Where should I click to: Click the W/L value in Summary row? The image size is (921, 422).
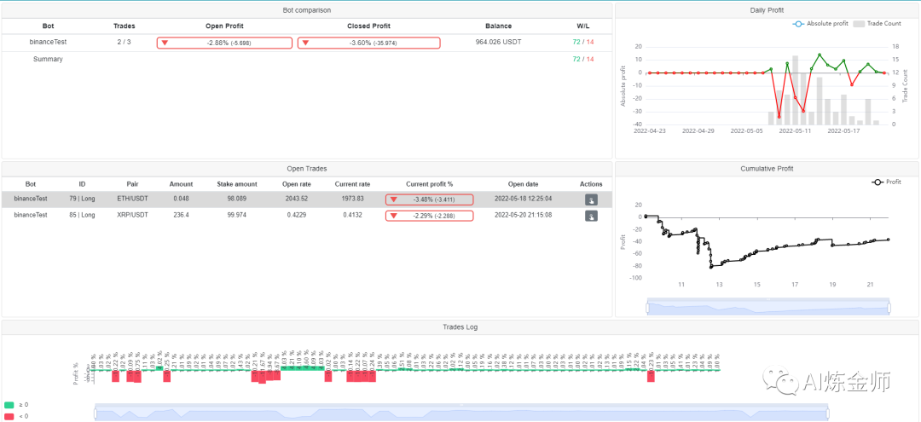click(582, 60)
